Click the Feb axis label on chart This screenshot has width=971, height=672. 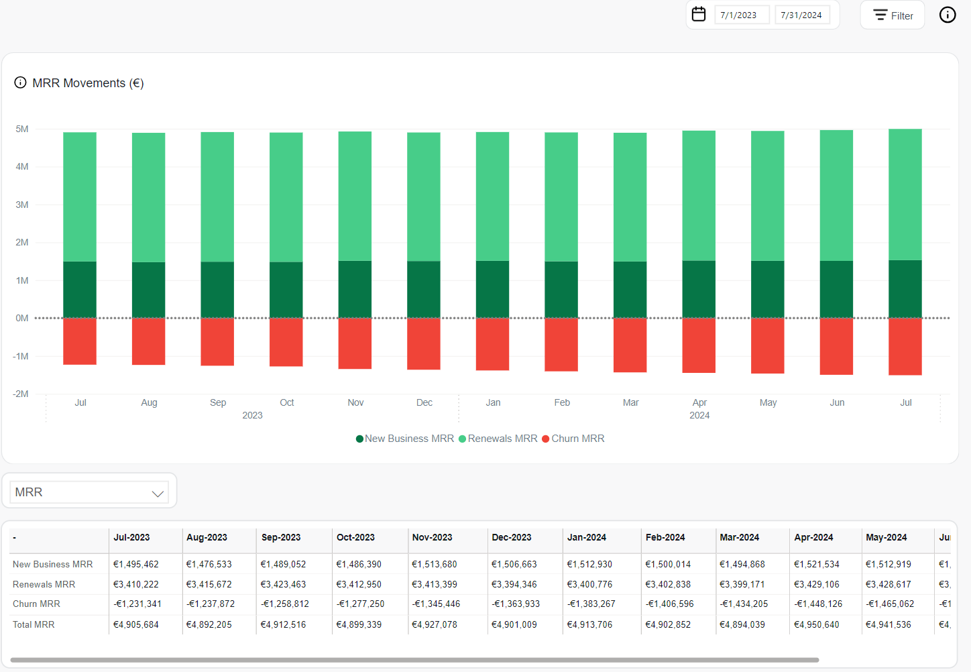tap(562, 402)
